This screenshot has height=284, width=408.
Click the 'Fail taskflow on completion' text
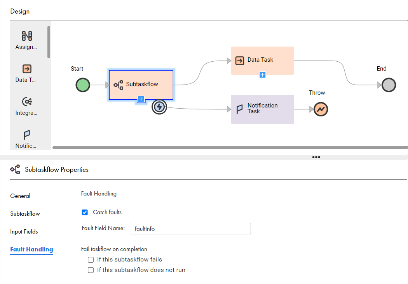pyautogui.click(x=114, y=249)
